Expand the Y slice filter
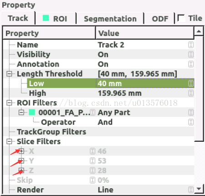Viewport: 205px width, 196px height. (x=21, y=161)
